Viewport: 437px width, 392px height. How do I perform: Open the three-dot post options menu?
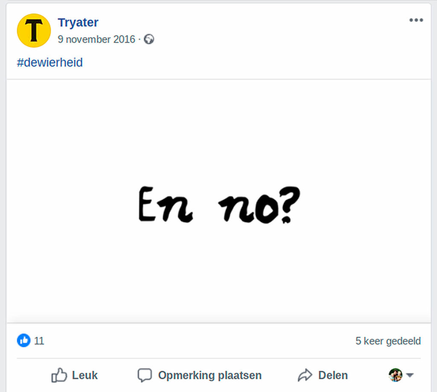[x=416, y=20]
